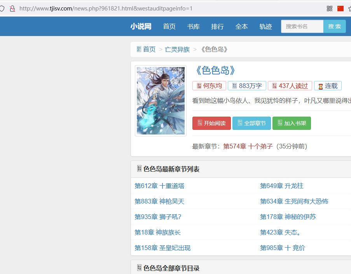Click the author tag 何东均
The height and width of the screenshot is (274, 351).
pyautogui.click(x=209, y=86)
